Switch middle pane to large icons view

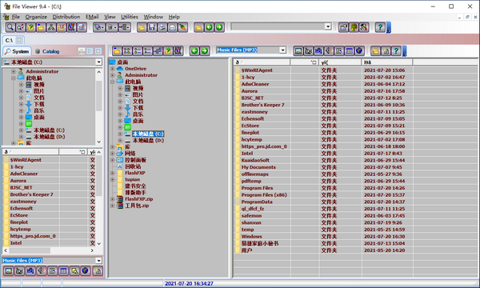pos(127,50)
